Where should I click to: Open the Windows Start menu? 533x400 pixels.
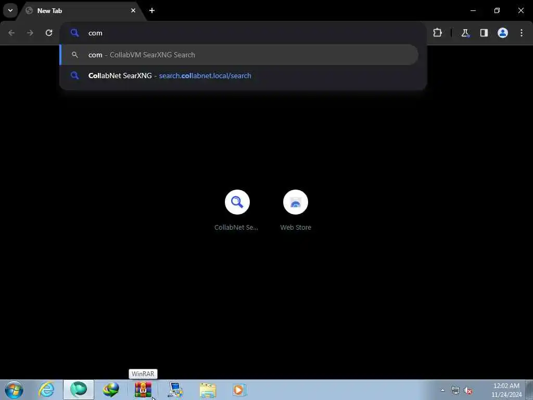pyautogui.click(x=14, y=390)
